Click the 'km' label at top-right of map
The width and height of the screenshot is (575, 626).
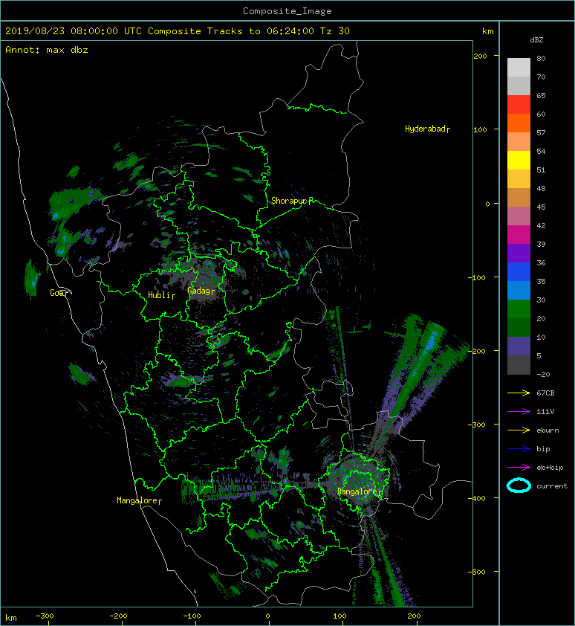[x=487, y=31]
